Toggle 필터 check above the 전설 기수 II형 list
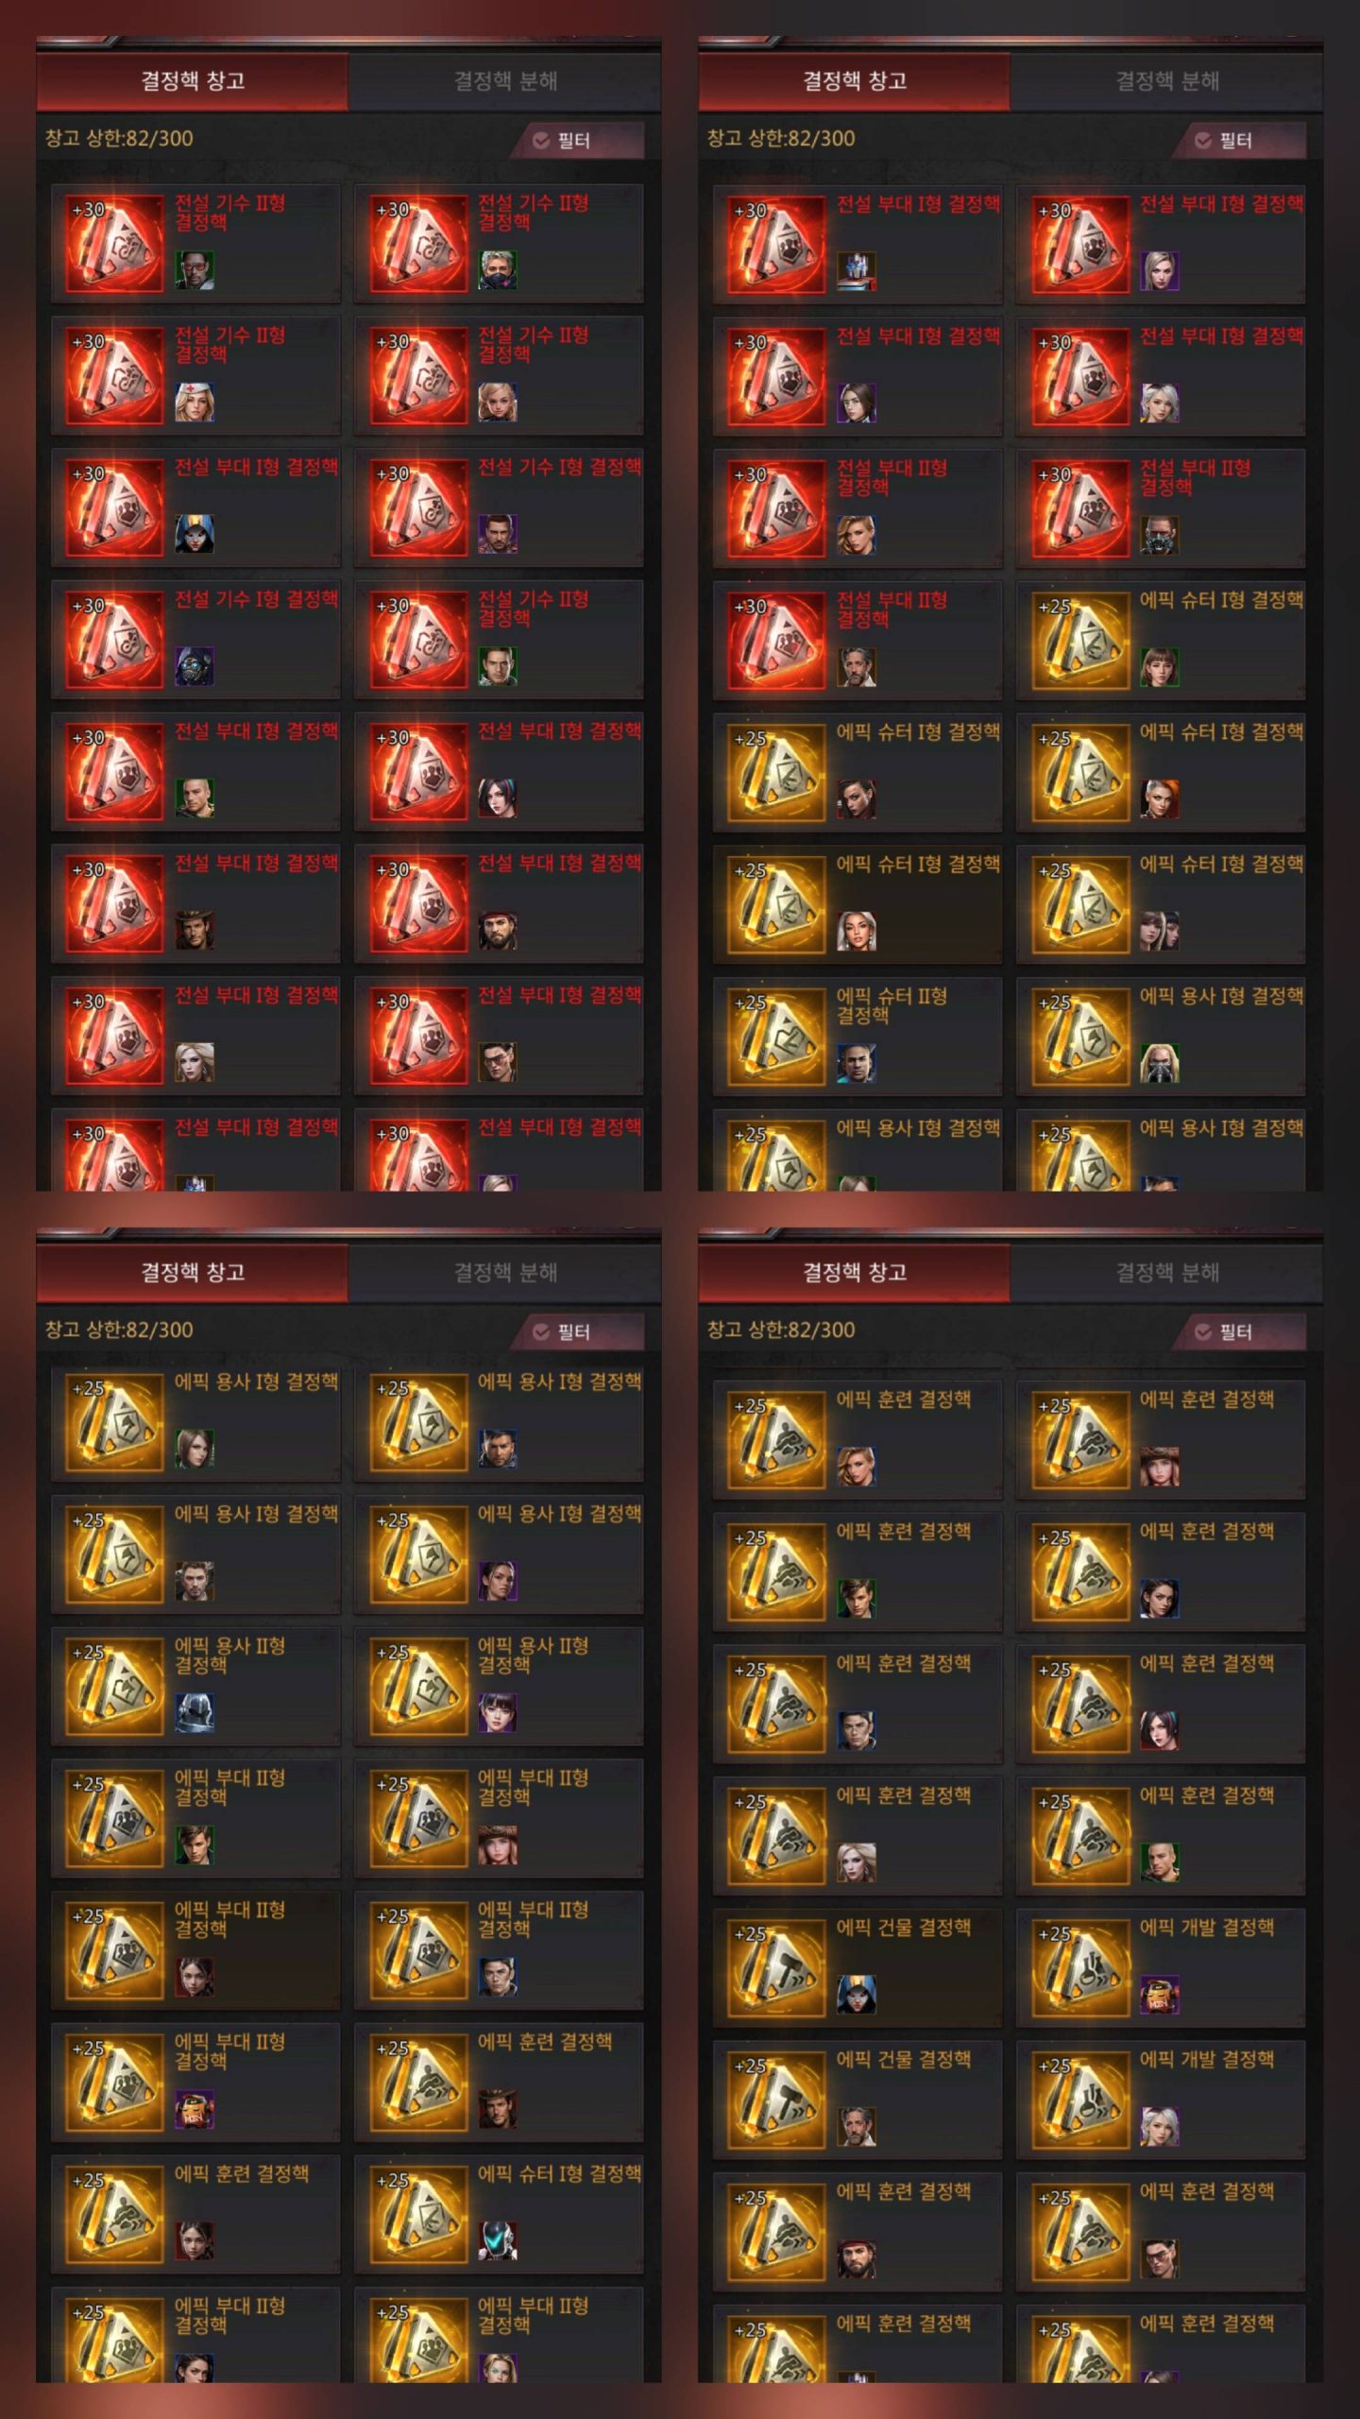The image size is (1360, 2419). coord(540,140)
